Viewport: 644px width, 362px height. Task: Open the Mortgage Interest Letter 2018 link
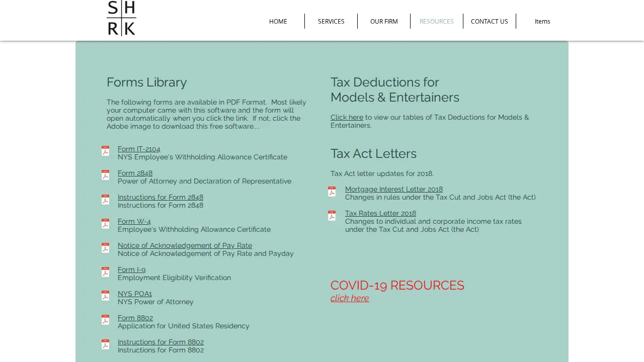tap(394, 189)
